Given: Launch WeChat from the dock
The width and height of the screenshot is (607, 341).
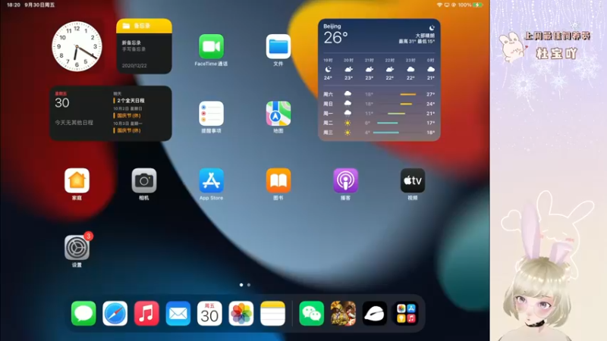Looking at the screenshot, I should (x=311, y=313).
